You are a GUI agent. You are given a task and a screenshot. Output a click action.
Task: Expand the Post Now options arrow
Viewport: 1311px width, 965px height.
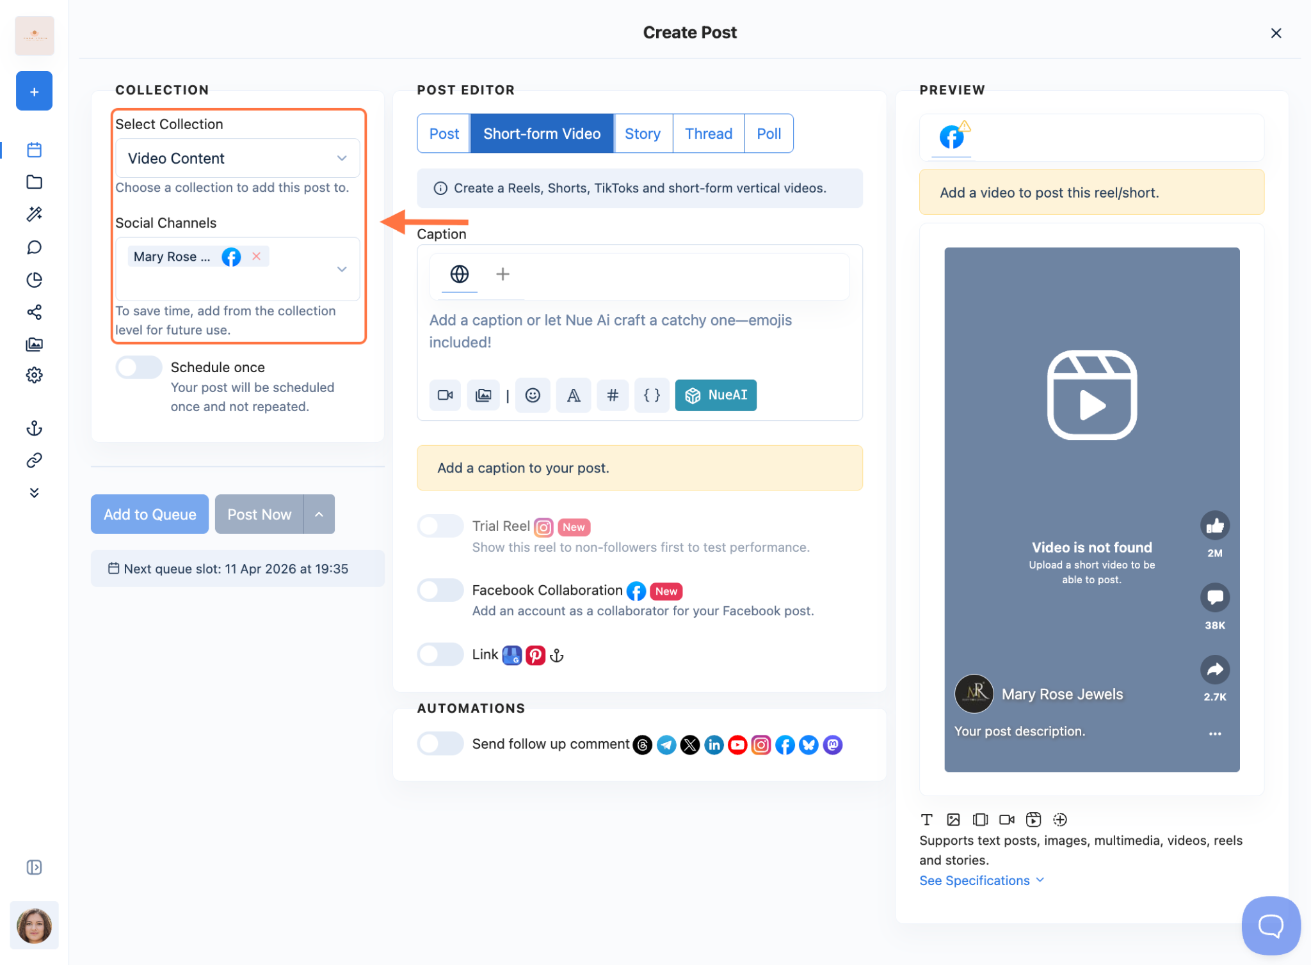tap(319, 514)
